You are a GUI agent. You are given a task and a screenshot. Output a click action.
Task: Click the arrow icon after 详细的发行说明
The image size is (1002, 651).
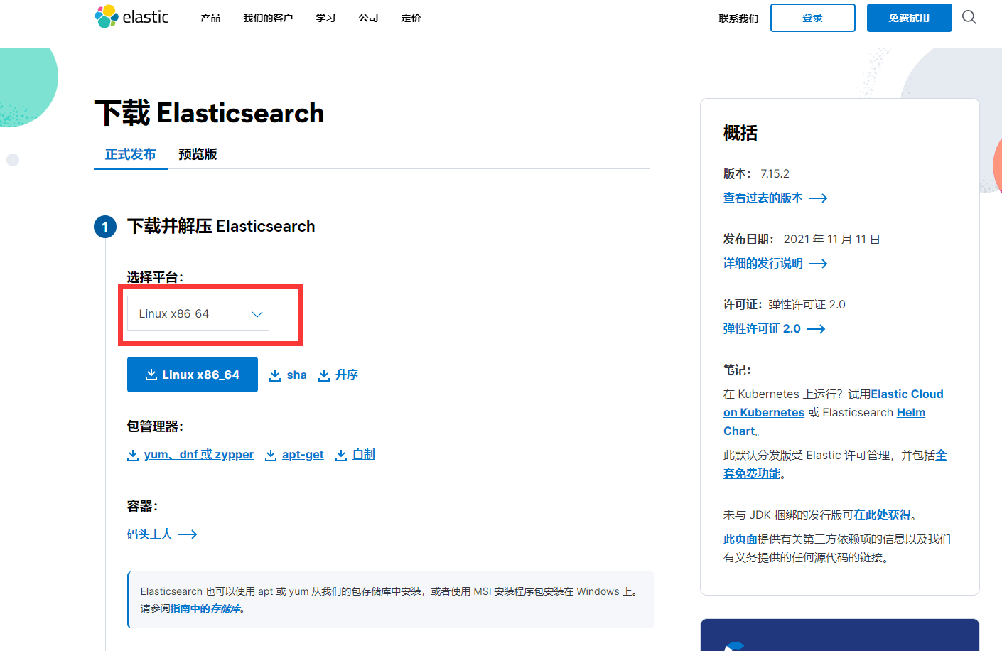(x=818, y=264)
